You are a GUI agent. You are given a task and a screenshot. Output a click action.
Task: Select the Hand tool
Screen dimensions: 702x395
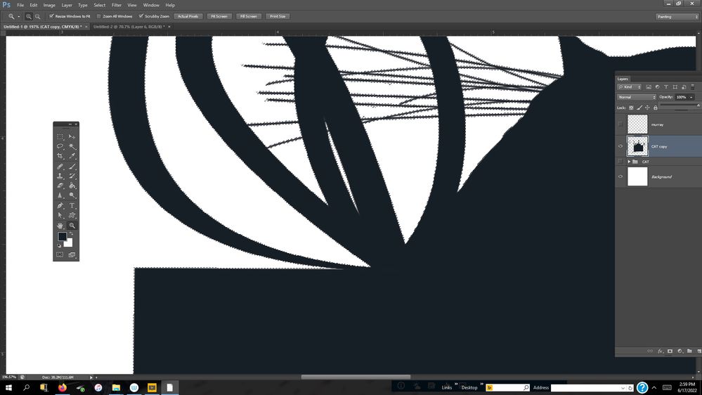[x=60, y=226]
